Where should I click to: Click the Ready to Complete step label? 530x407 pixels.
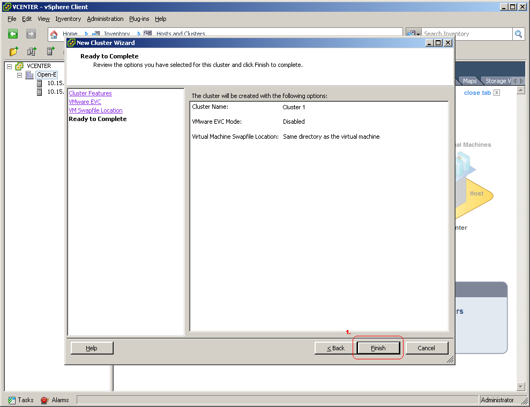pyautogui.click(x=98, y=119)
